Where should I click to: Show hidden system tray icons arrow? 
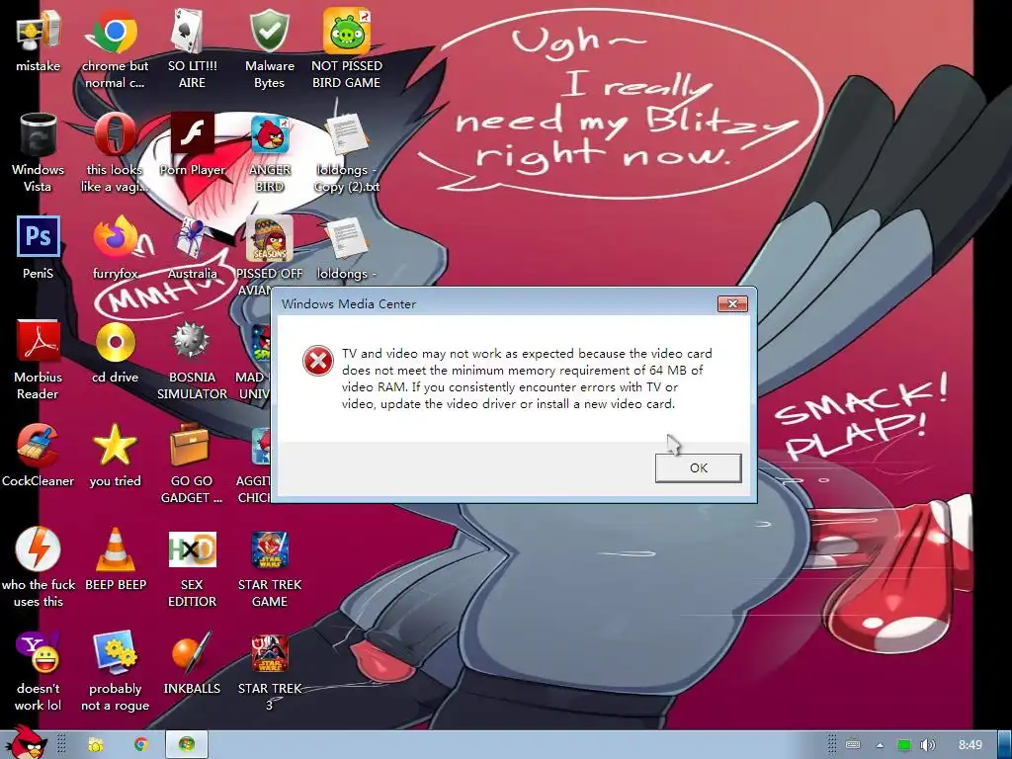(880, 745)
